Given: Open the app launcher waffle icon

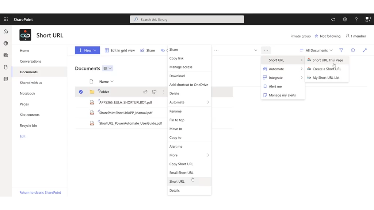Looking at the screenshot, I should point(6,19).
